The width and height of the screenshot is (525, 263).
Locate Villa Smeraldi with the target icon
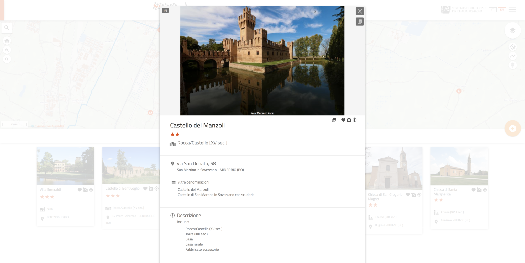(x=91, y=190)
